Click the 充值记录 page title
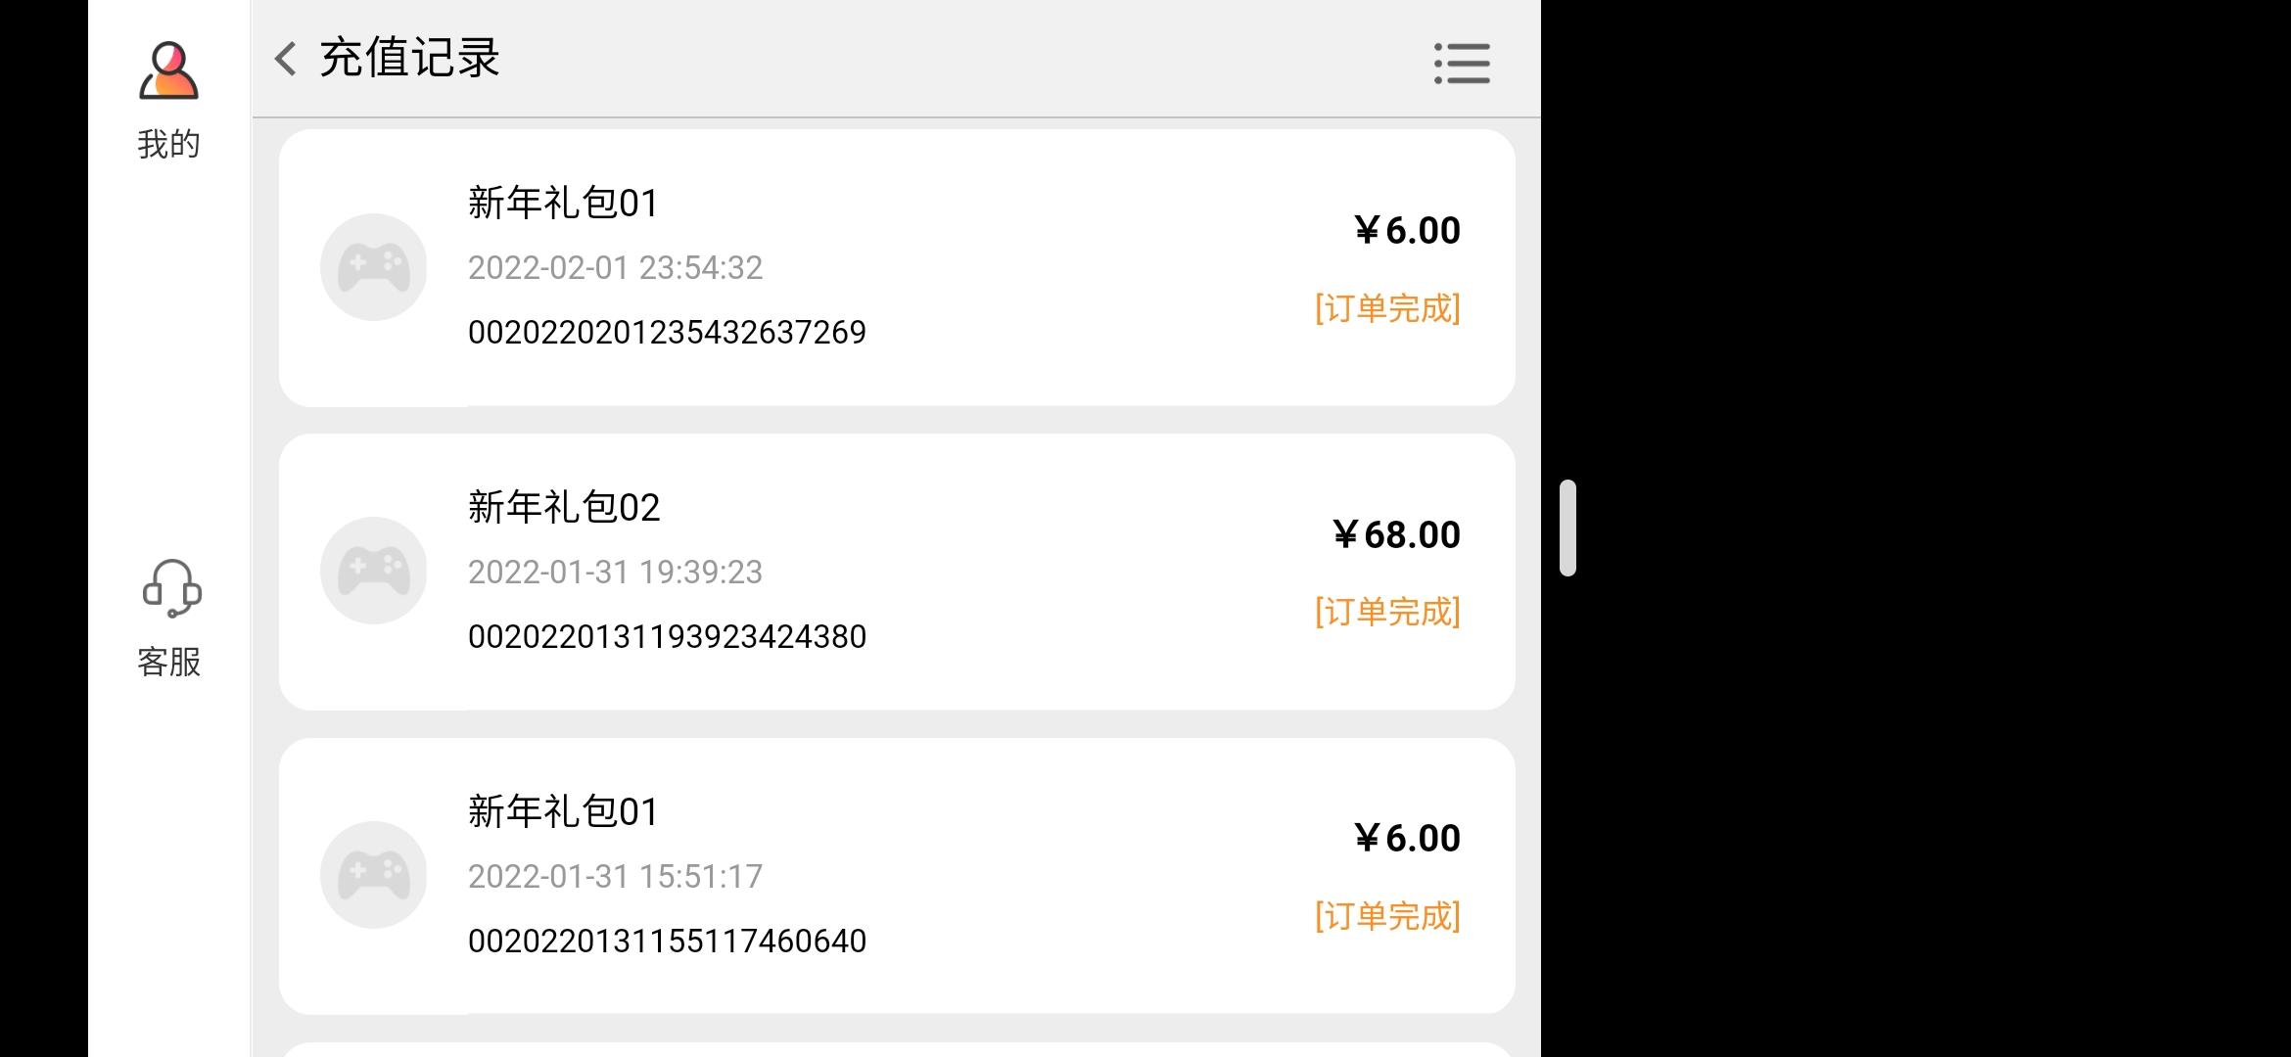 tap(410, 58)
